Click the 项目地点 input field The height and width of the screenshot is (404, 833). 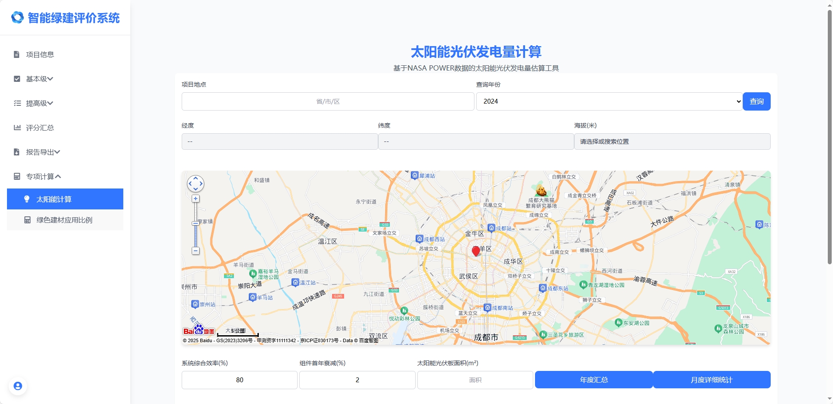[327, 101]
